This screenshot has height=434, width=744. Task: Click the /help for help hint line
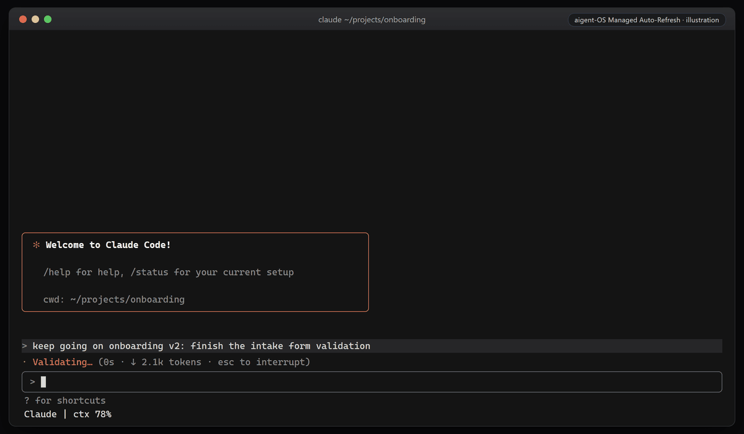(169, 272)
